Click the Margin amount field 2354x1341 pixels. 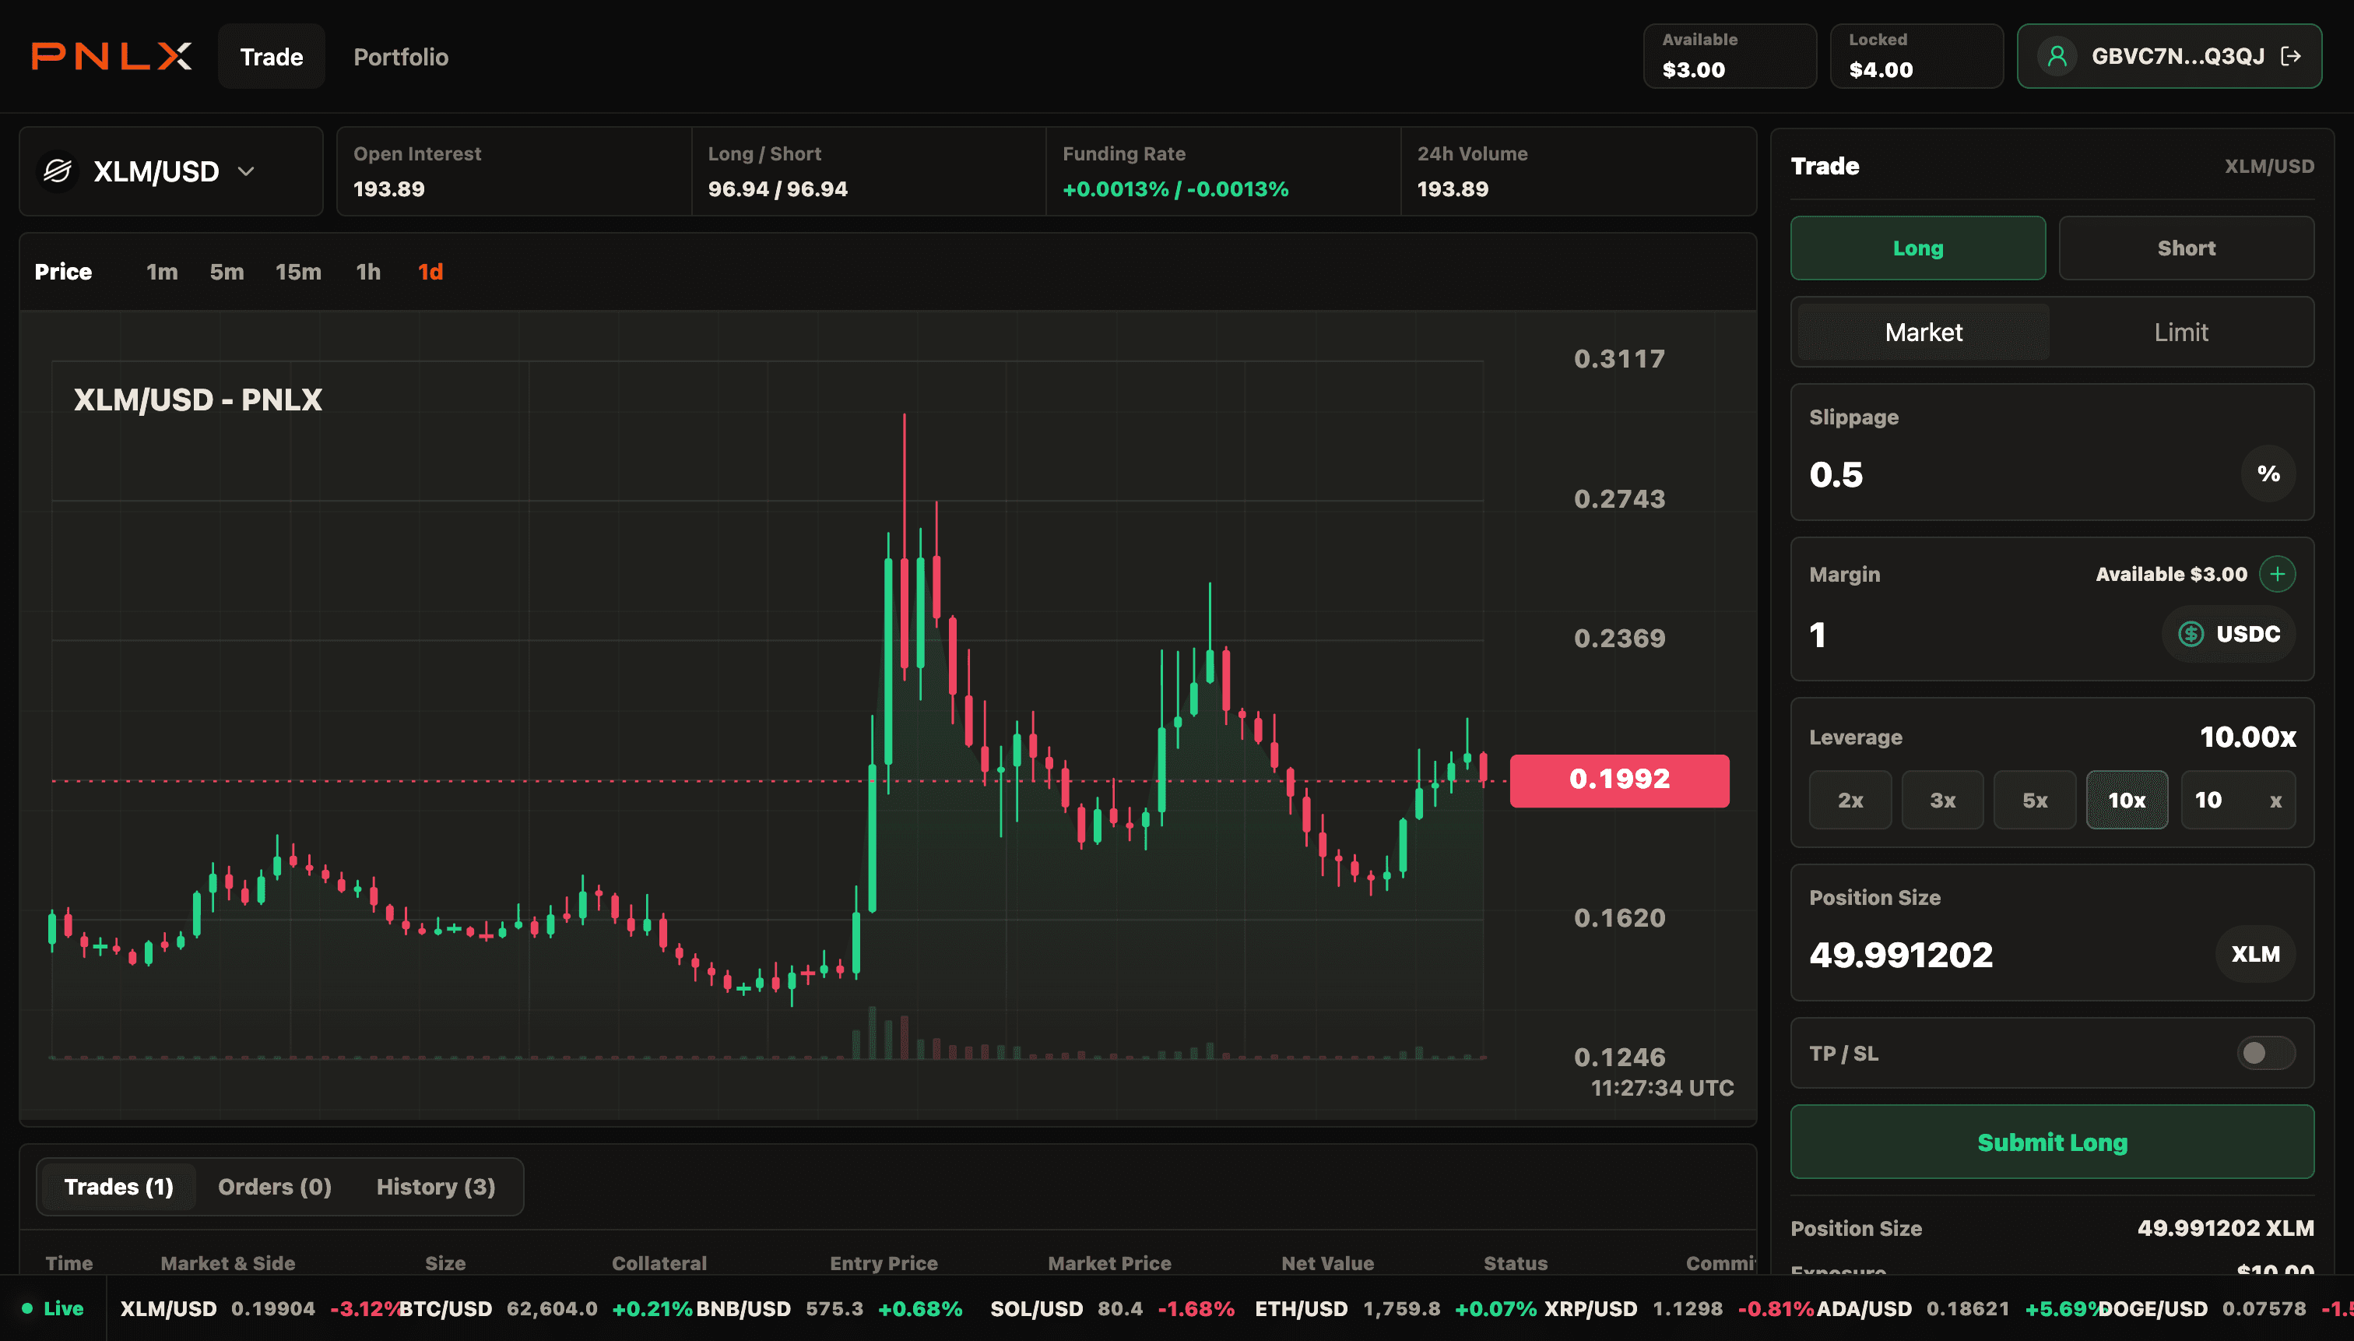(x=1980, y=635)
